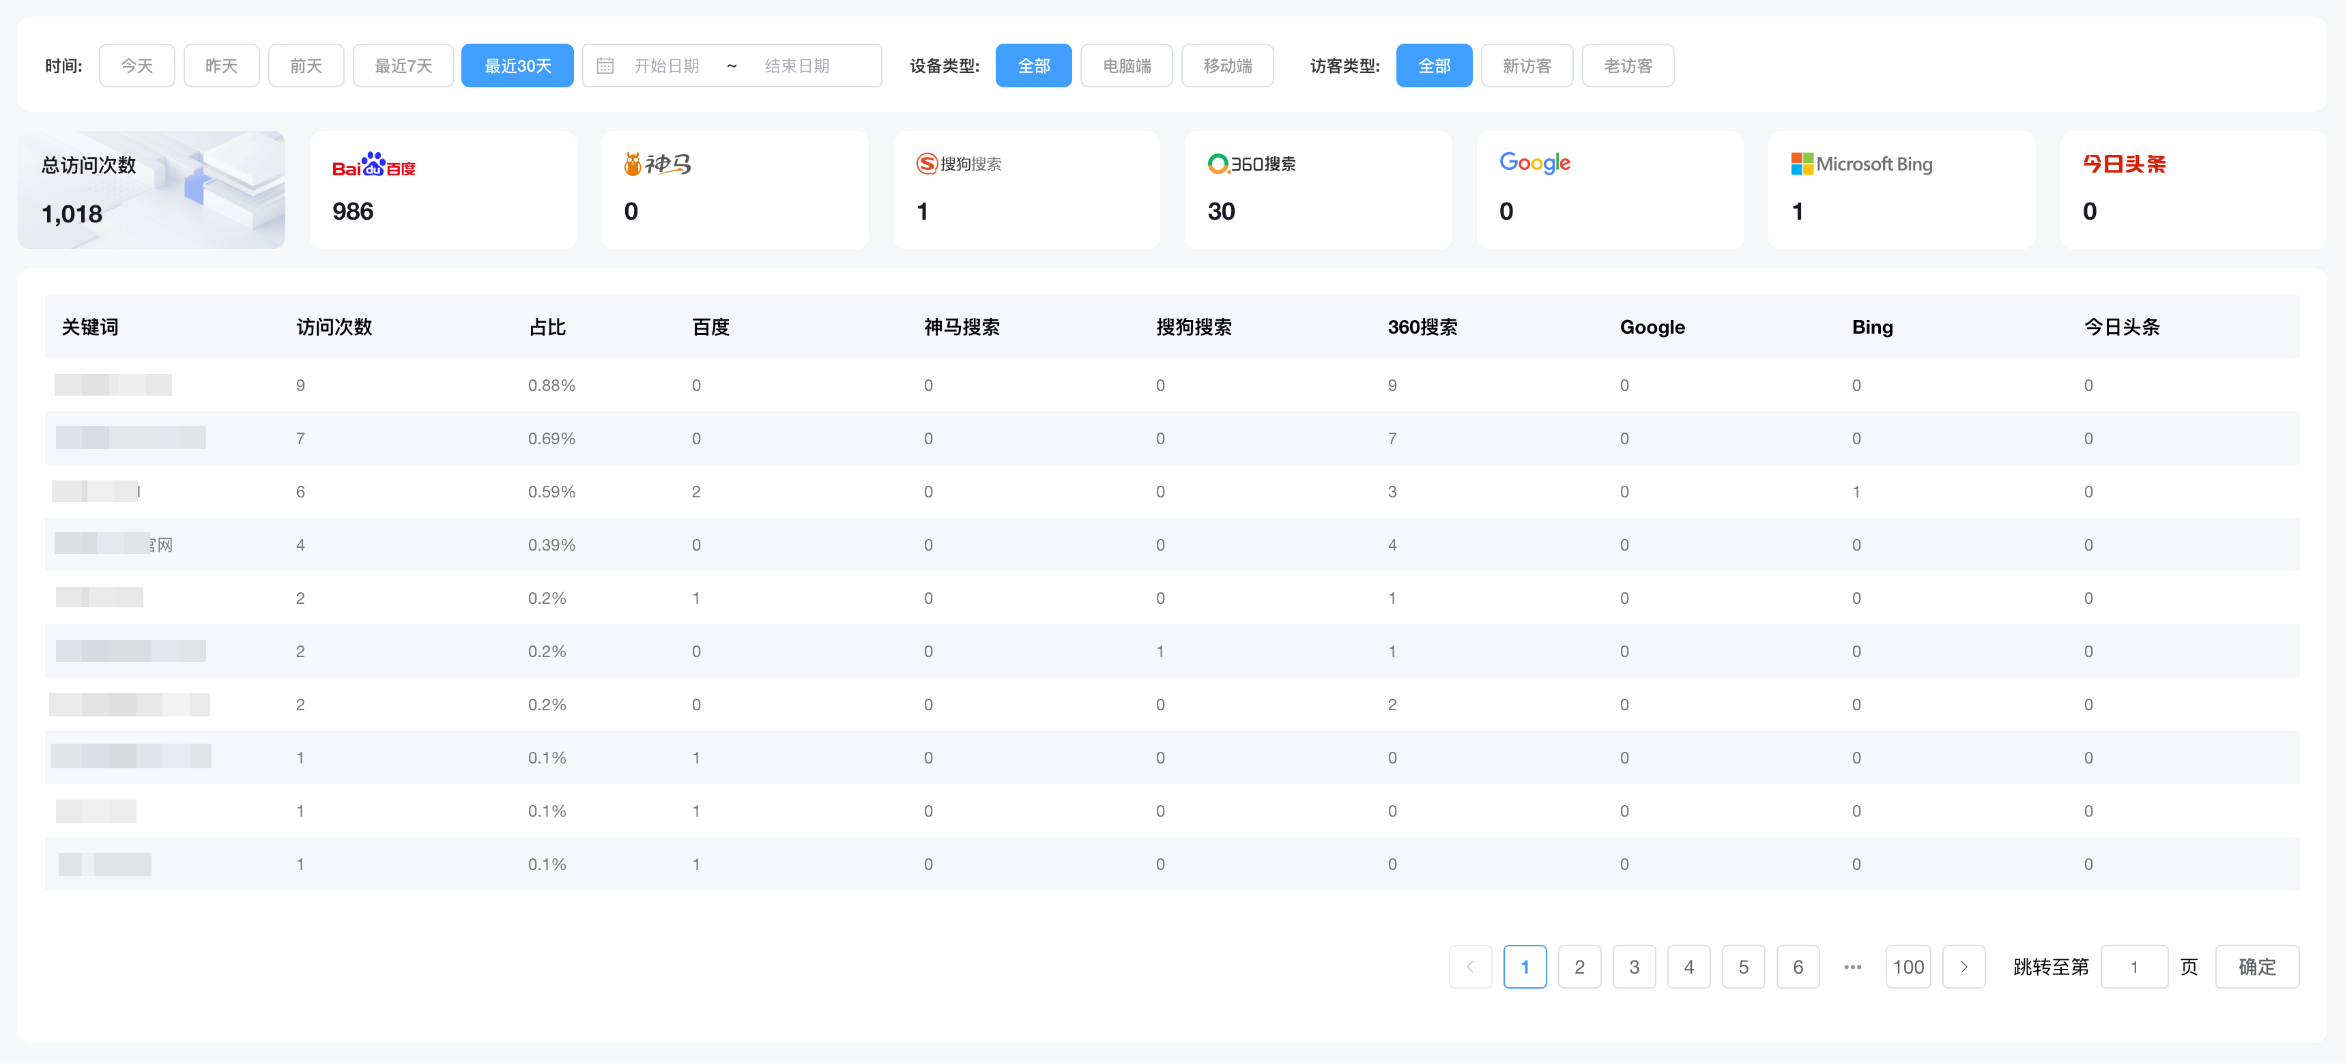Click the 0.88% ratio cell
Viewport: 2345px width, 1063px height.
click(x=551, y=385)
